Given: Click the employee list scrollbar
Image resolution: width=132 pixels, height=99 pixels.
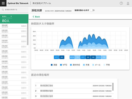Looking at the screenshot, I should [x=28, y=34].
